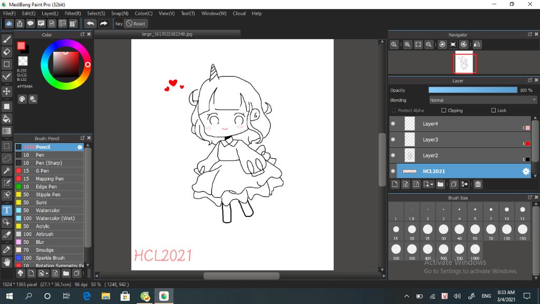Click the canvas horizontal scrollbar thumb
This screenshot has height=304, width=540.
(x=241, y=275)
